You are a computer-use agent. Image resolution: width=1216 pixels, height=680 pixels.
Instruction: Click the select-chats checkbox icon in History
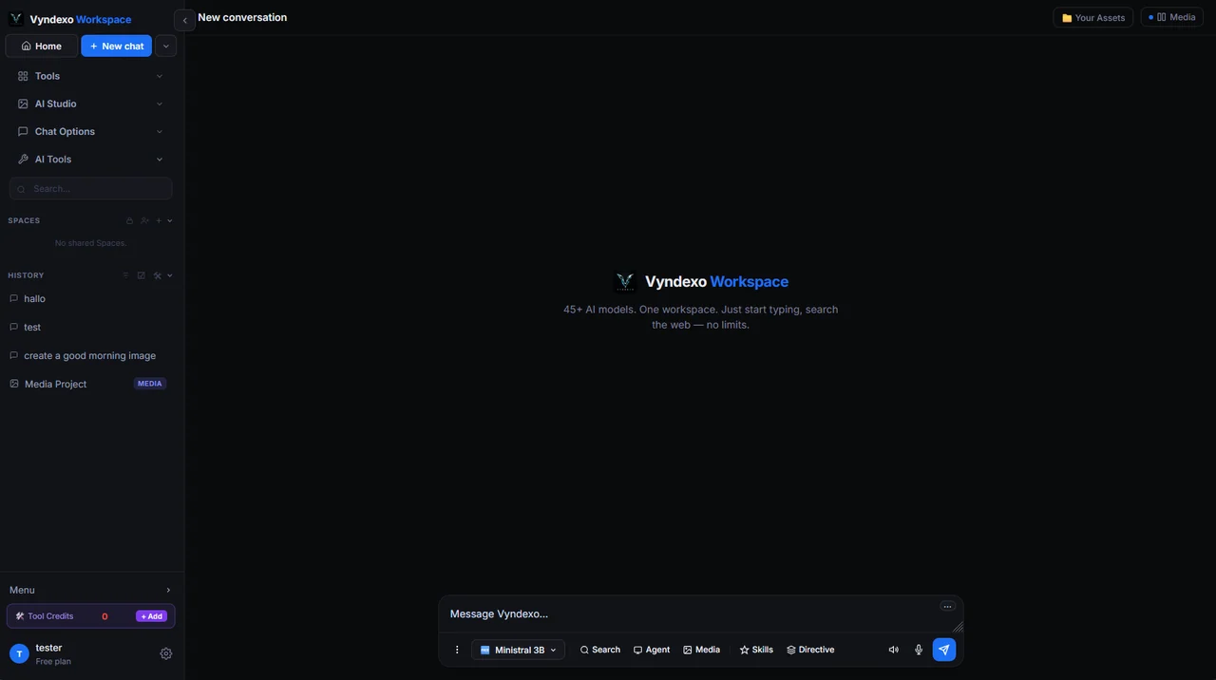pyautogui.click(x=142, y=275)
